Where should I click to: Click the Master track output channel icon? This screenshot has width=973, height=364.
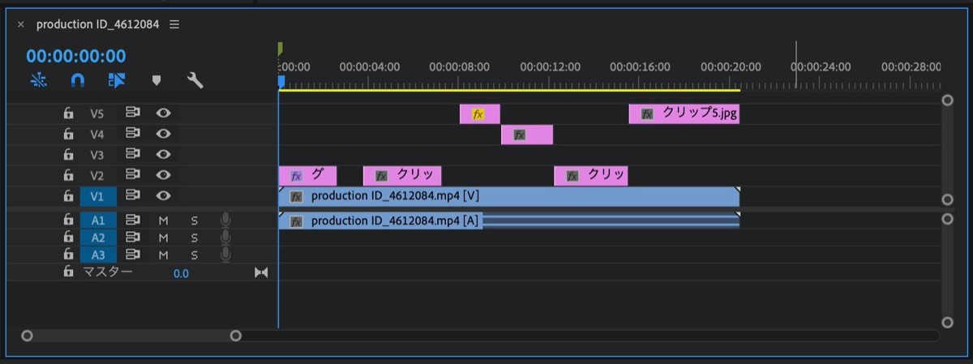pos(260,273)
